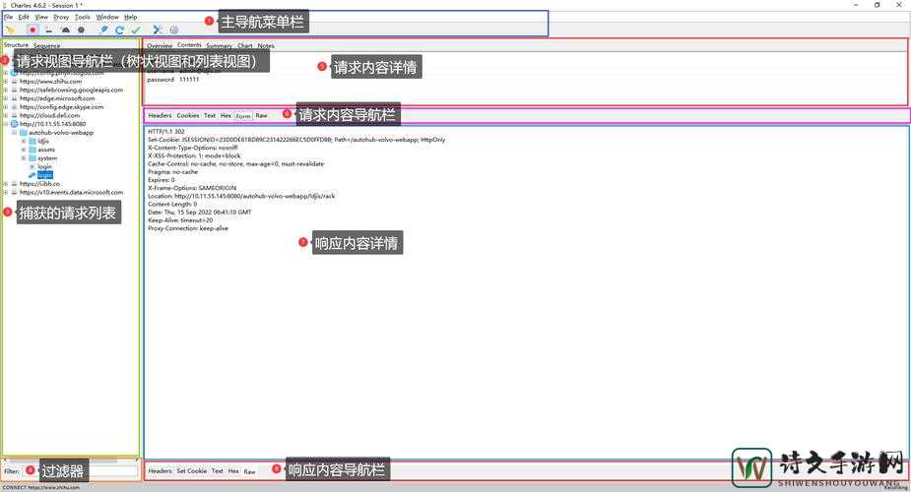This screenshot has width=911, height=492.
Task: Open the View menu
Action: [x=41, y=17]
